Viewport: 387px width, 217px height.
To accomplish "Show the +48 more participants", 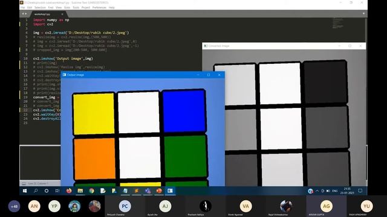I will point(15,206).
